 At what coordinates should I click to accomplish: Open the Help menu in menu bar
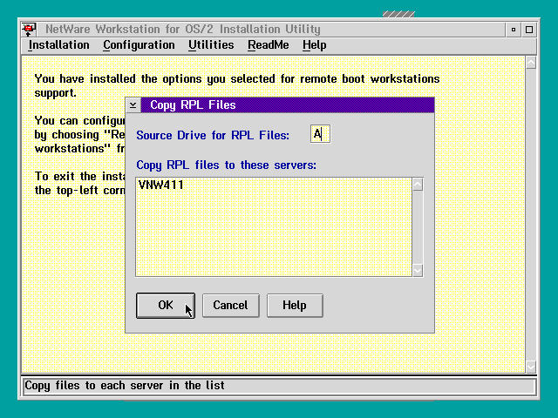pos(314,45)
